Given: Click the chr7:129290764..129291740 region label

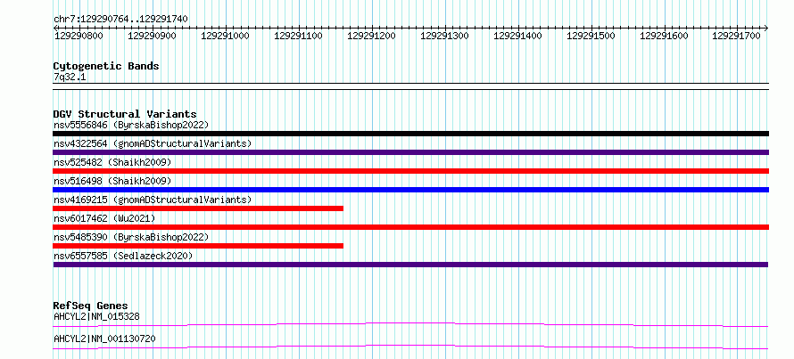Looking at the screenshot, I should (x=120, y=19).
